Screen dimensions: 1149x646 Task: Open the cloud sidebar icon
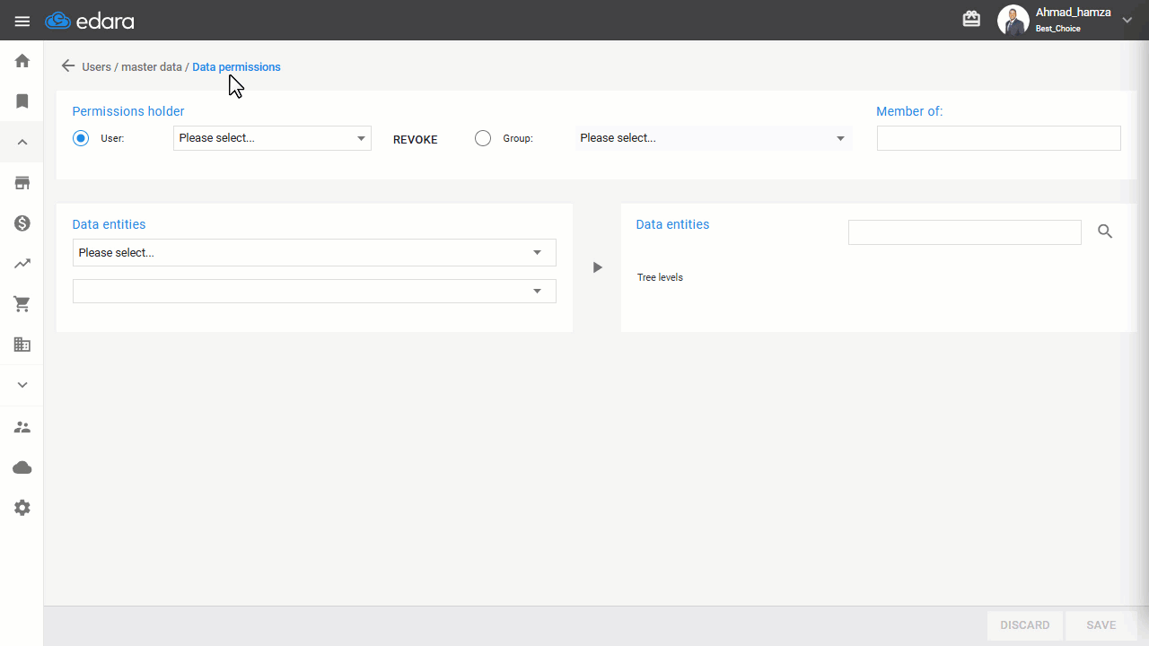click(22, 467)
